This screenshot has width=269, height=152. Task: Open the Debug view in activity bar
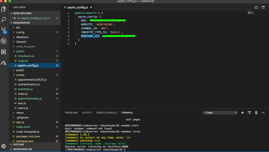point(4,41)
